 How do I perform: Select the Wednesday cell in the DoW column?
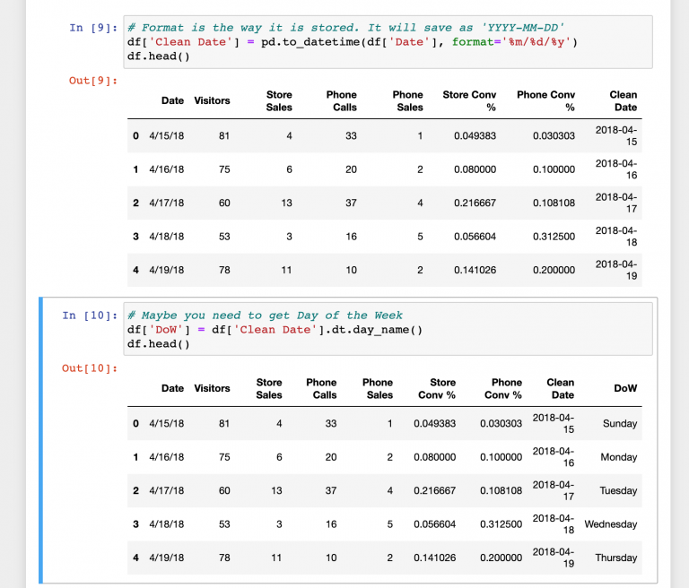click(x=610, y=524)
